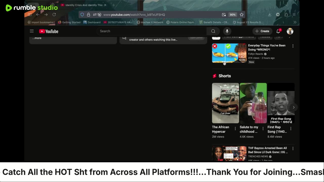Click the search magnifier button
The image size is (324, 182).
tap(213, 31)
